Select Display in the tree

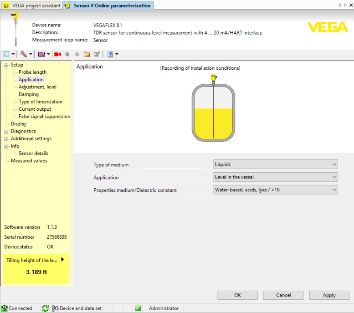19,124
